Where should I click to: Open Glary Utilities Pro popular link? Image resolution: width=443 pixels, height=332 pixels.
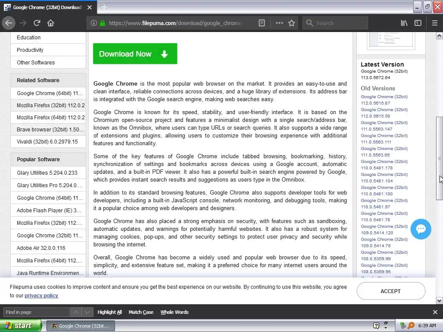(48, 185)
